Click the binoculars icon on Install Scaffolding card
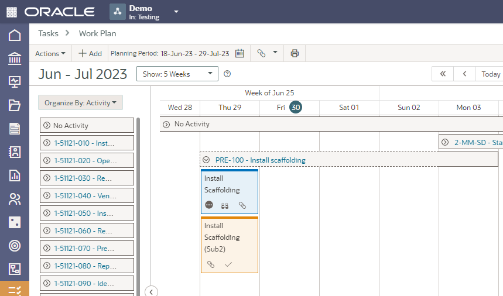The image size is (503, 296). (x=225, y=205)
